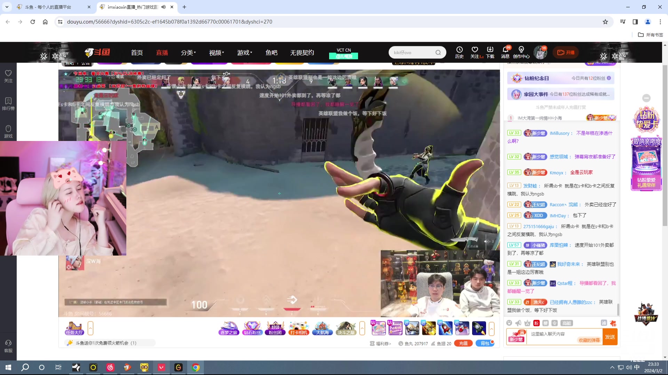
Task: Expand task hall arrow beside 任务大厅
Action: pyautogui.click(x=90, y=328)
